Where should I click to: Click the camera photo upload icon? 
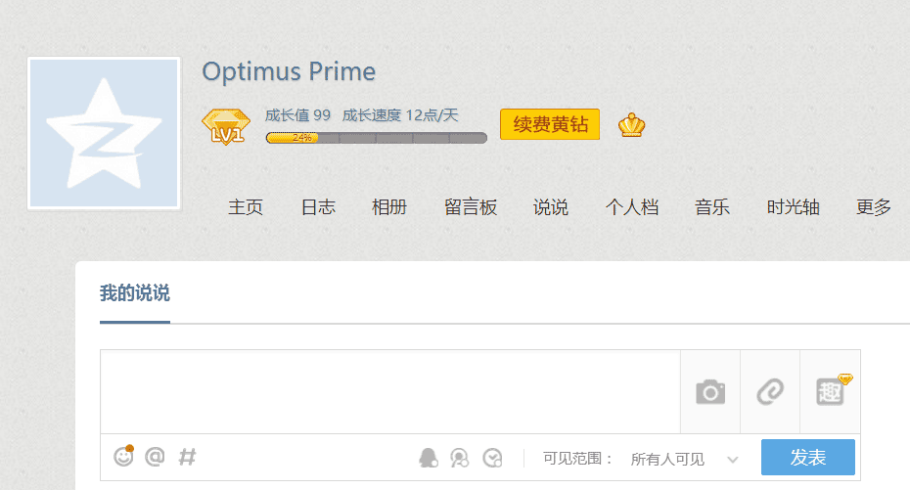click(710, 392)
